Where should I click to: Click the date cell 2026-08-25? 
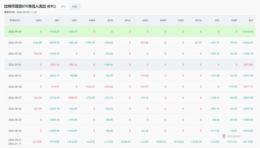coord(15,120)
